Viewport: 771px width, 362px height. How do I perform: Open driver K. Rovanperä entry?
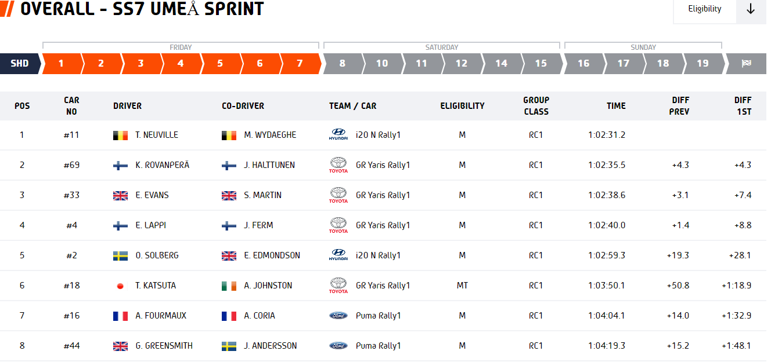pos(163,165)
